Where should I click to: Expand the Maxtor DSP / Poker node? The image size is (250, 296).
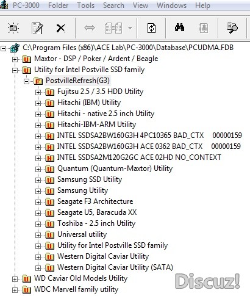tap(15, 60)
